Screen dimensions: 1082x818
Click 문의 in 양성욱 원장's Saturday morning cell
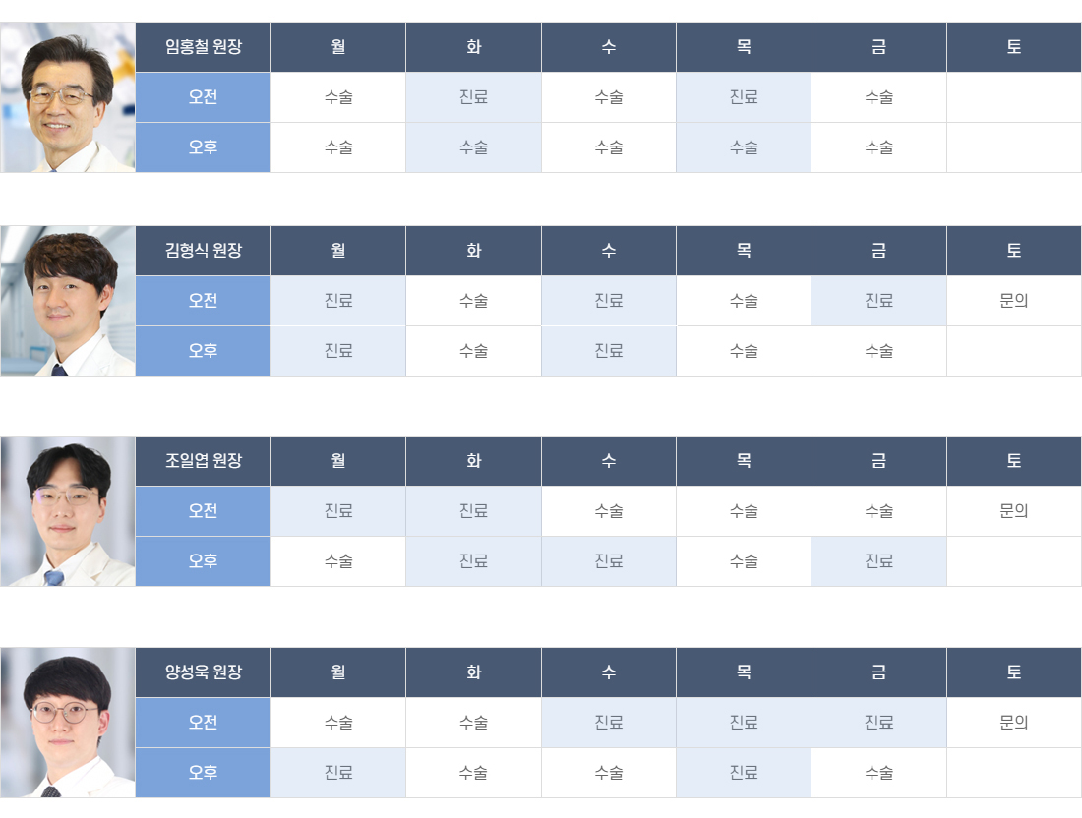point(1014,722)
